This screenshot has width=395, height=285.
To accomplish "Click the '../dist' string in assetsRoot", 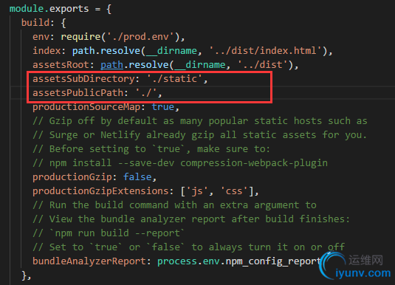I will point(263,65).
